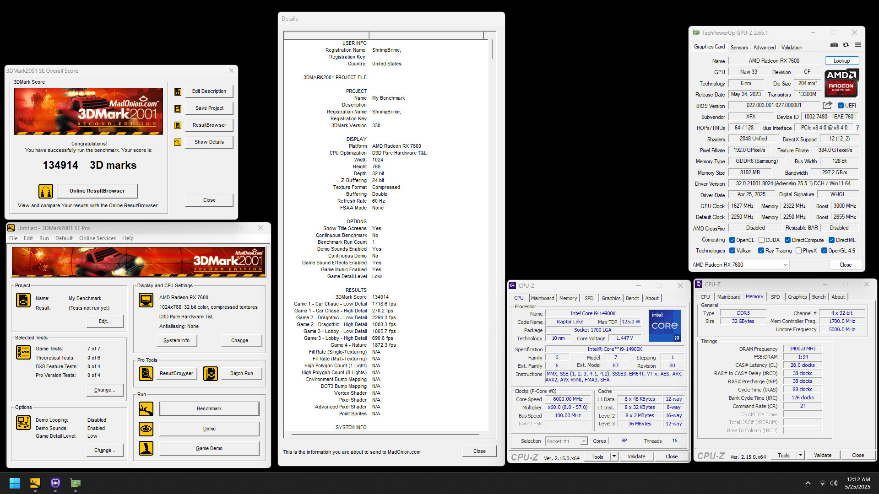Click the Options icon in 3DMark2001 Pro
Image resolution: width=879 pixels, height=494 pixels.
(x=23, y=422)
